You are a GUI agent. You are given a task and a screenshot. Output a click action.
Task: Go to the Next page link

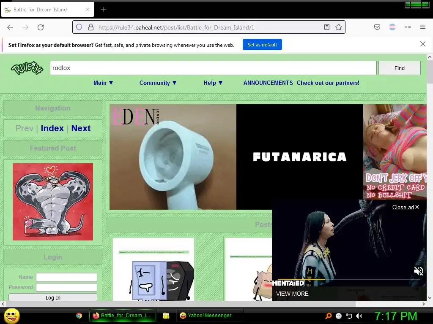pyautogui.click(x=81, y=128)
